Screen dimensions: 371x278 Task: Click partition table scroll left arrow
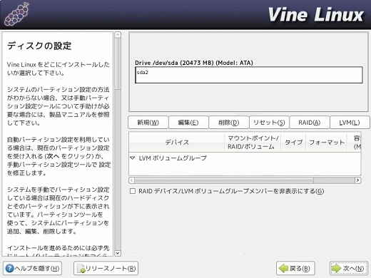pos(132,180)
